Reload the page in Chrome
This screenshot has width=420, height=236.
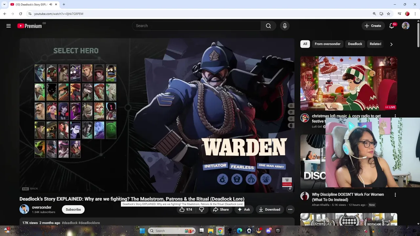(20, 14)
